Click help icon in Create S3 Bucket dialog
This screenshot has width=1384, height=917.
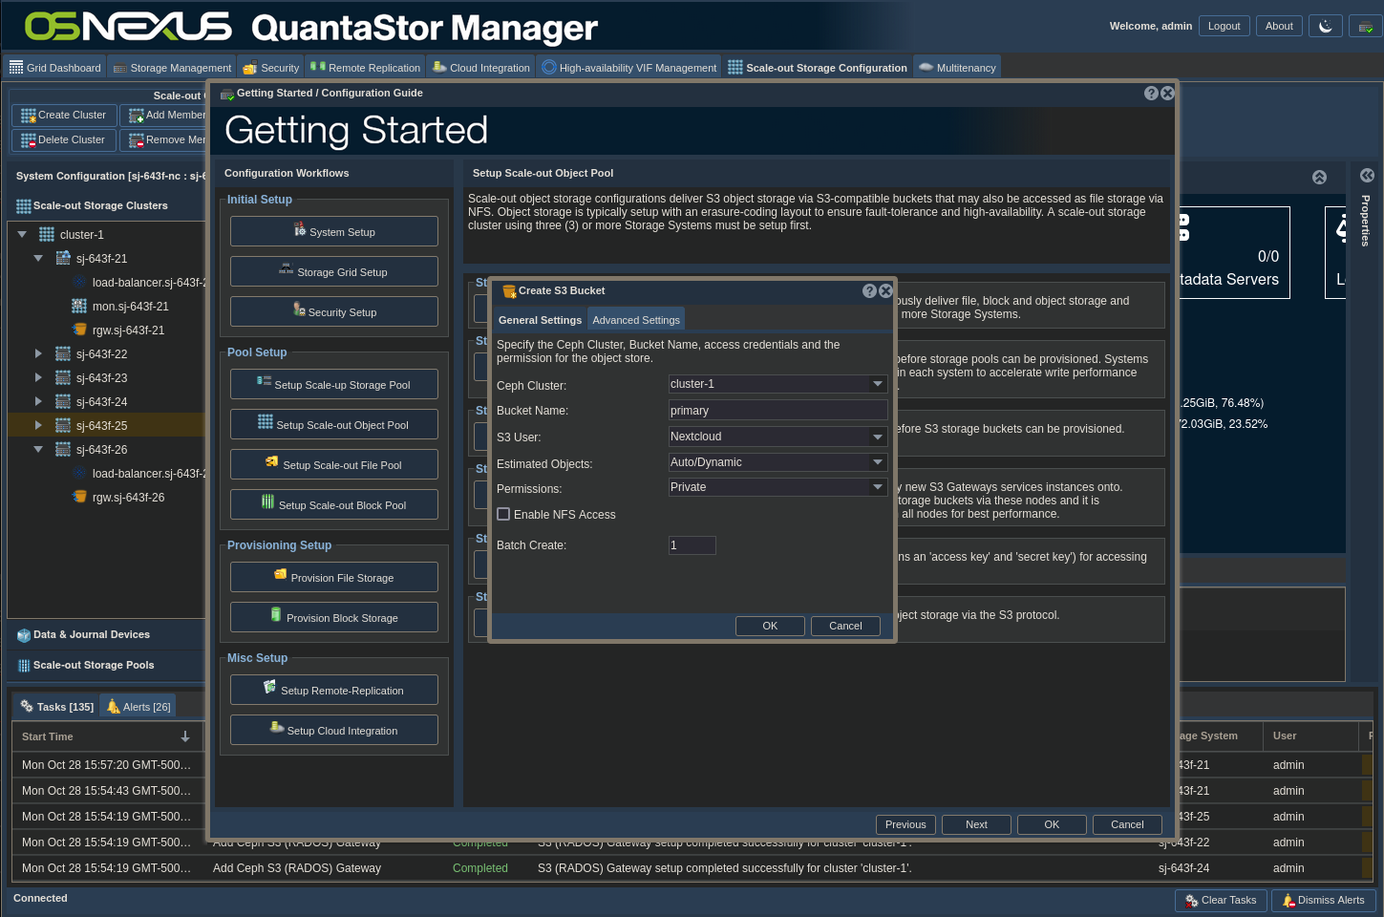(869, 291)
